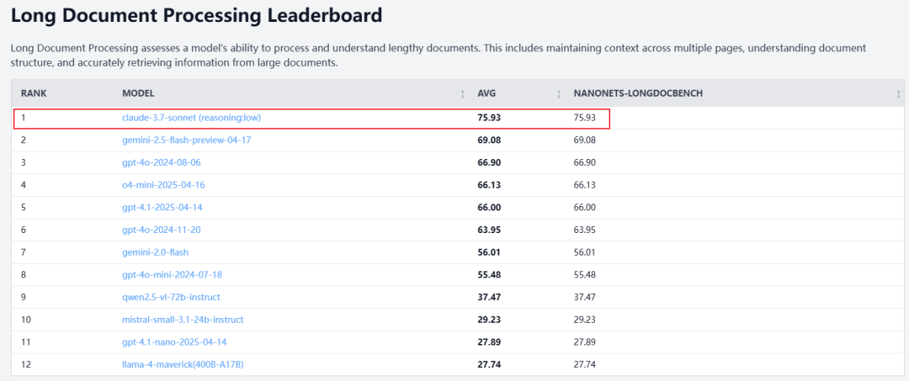Sort table by AVG column arrows
The image size is (909, 381).
pyautogui.click(x=559, y=94)
